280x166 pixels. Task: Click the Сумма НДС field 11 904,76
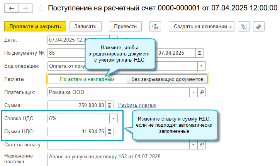pos(76,132)
